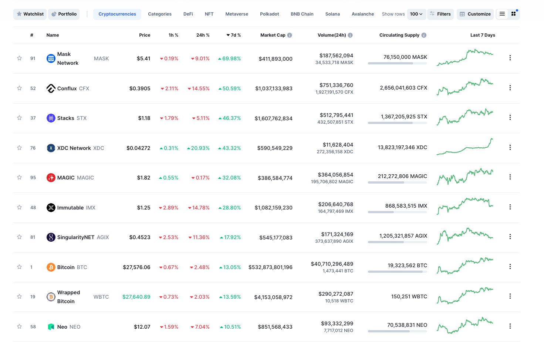Star the Wrapped Bitcoin row
Image resolution: width=544 pixels, height=342 pixels.
19,296
